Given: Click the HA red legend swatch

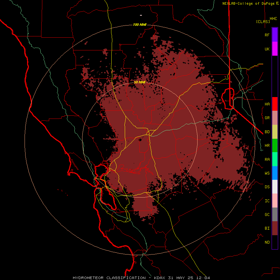Looking at the screenshot, I should point(275,104).
